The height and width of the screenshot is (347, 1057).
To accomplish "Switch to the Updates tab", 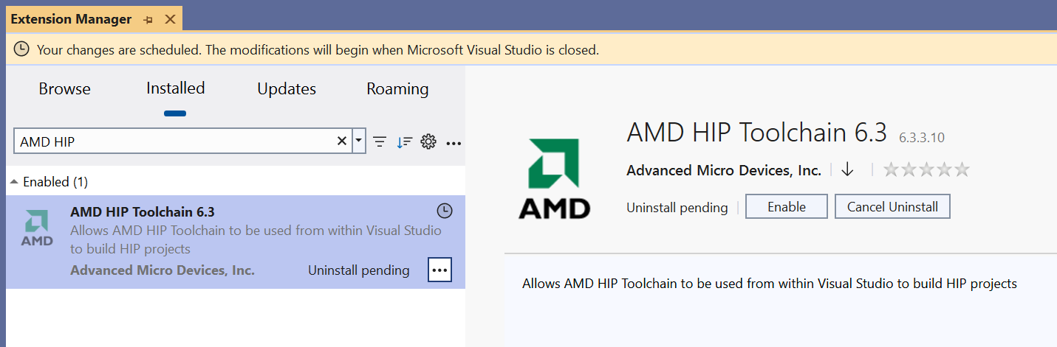I will click(x=287, y=89).
